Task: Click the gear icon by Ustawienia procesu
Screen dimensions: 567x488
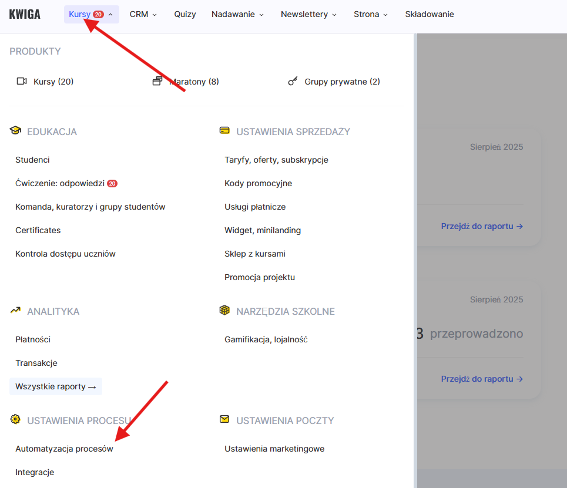Action: (15, 420)
